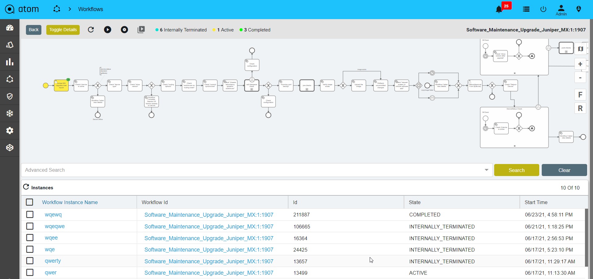Screen dimensions: 593x279
Task: Click the Start Time column header
Action: (536, 202)
